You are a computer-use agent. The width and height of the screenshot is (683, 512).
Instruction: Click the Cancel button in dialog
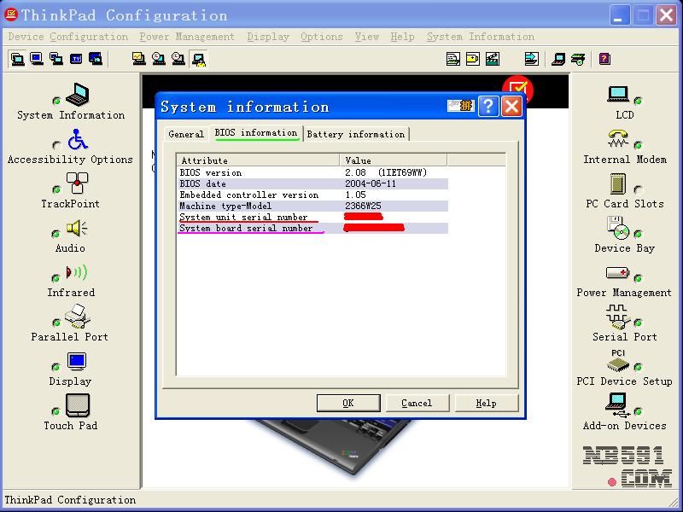coord(416,403)
